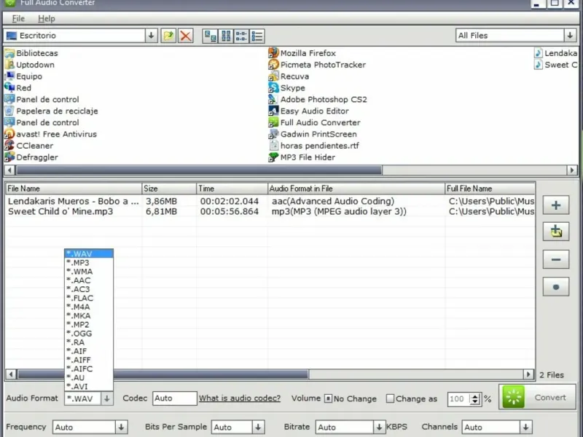This screenshot has height=437, width=583.
Task: Select the Skype shortcut
Action: coord(286,87)
